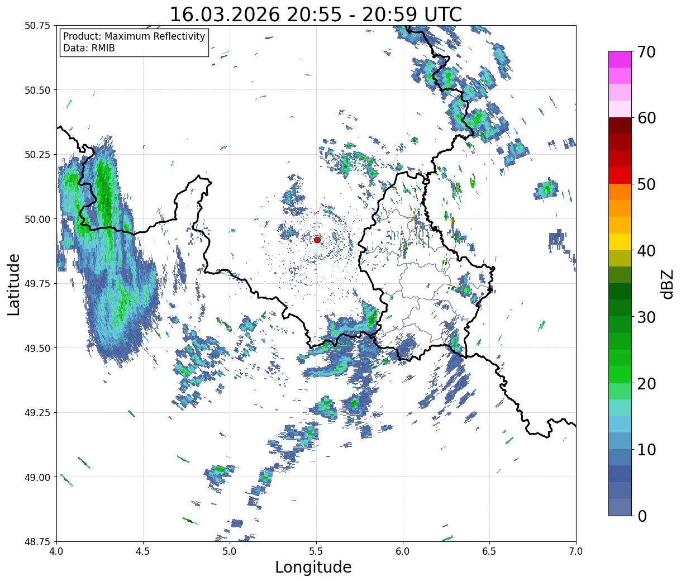Click the longitude tick label 5.0
The height and width of the screenshot is (581, 681).
click(x=230, y=551)
